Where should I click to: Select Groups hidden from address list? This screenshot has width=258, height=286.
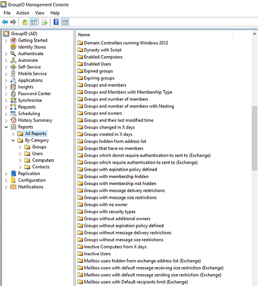point(115,141)
